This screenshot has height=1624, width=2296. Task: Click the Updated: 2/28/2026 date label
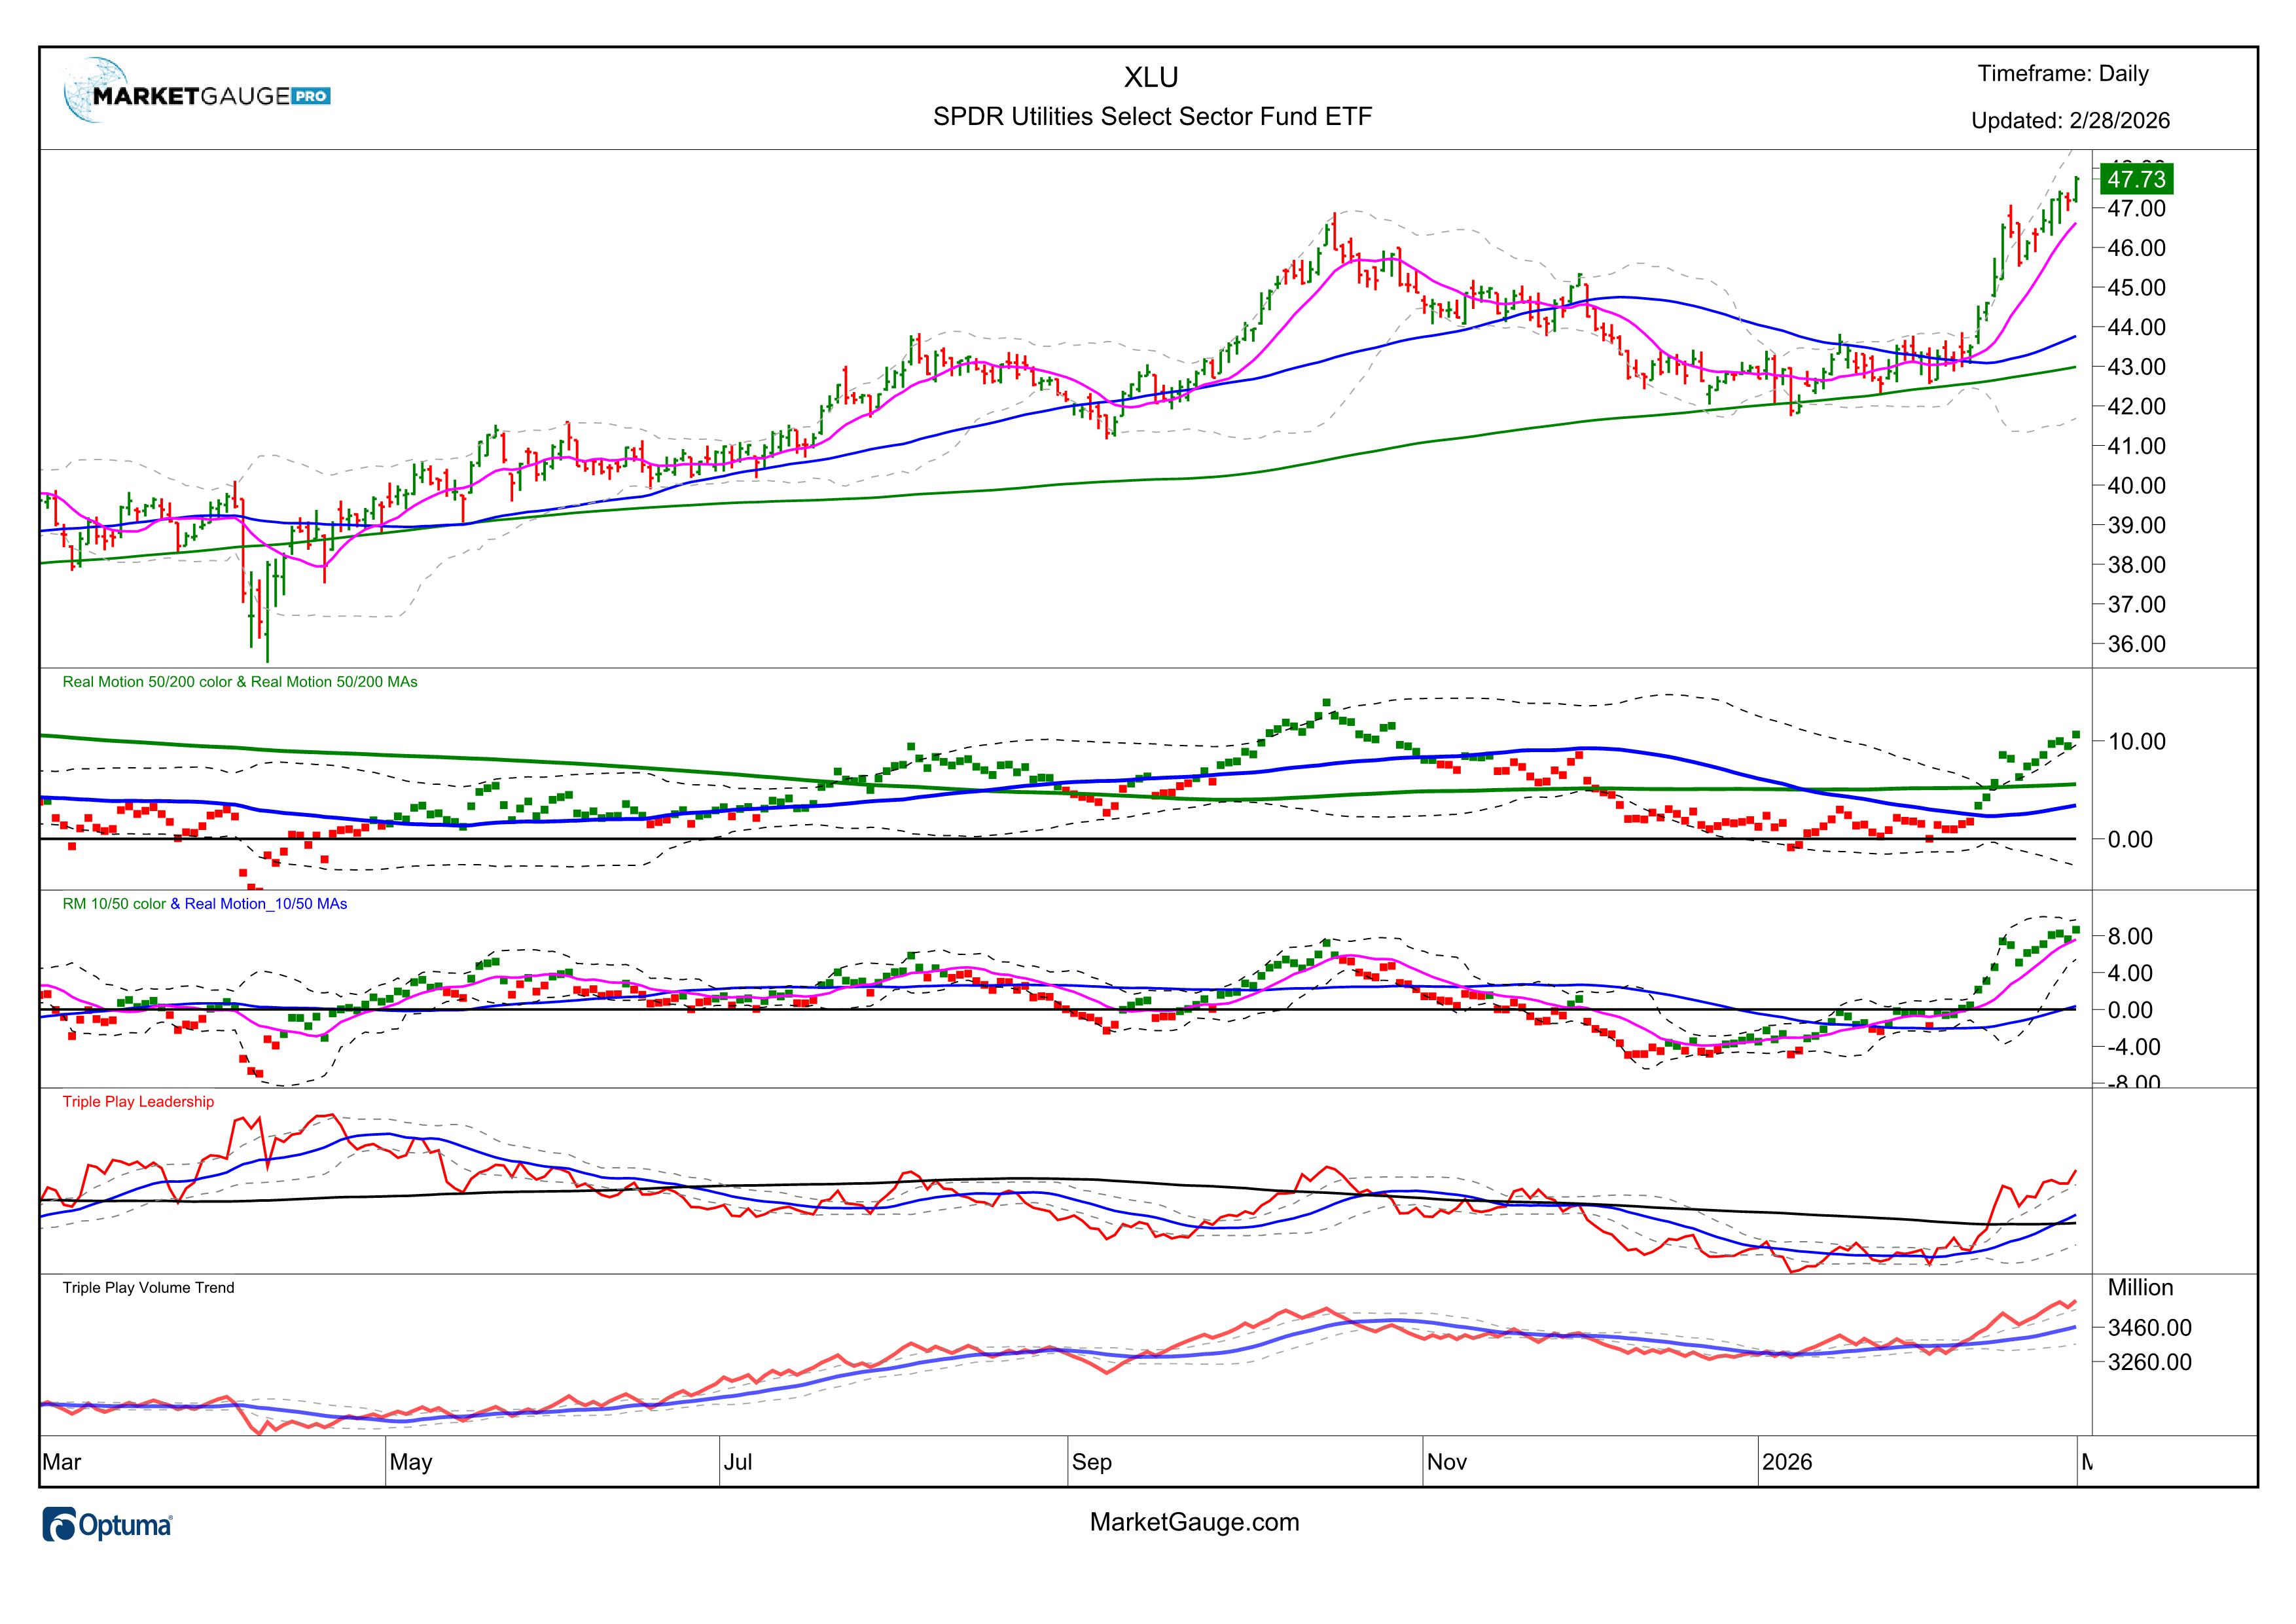pos(2070,121)
